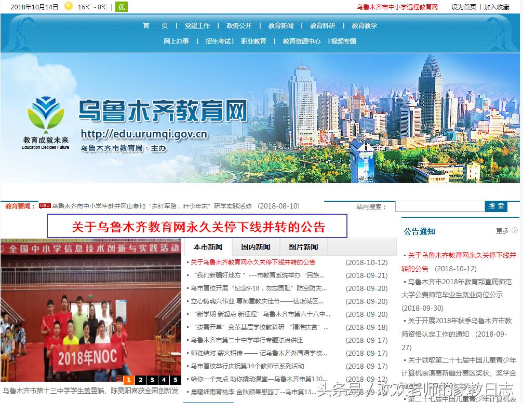This screenshot has height=403, width=523.
Task: Click the NEW badge beside 教育要闻 headline
Action: click(x=43, y=206)
